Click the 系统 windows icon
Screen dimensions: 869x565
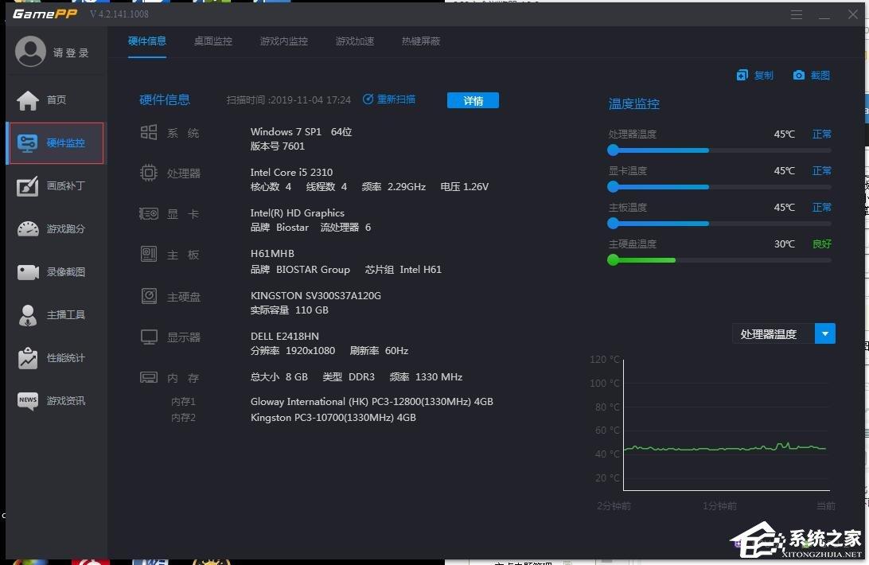(149, 132)
